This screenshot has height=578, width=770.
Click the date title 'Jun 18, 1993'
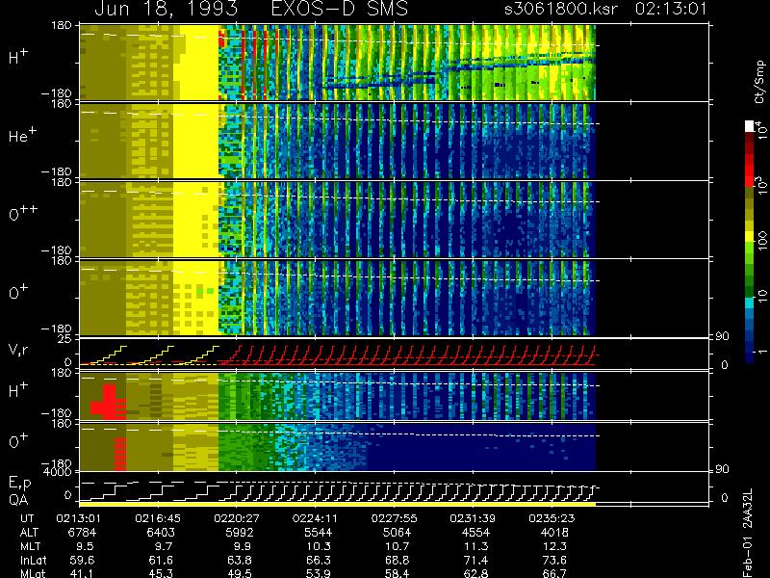coord(166,9)
